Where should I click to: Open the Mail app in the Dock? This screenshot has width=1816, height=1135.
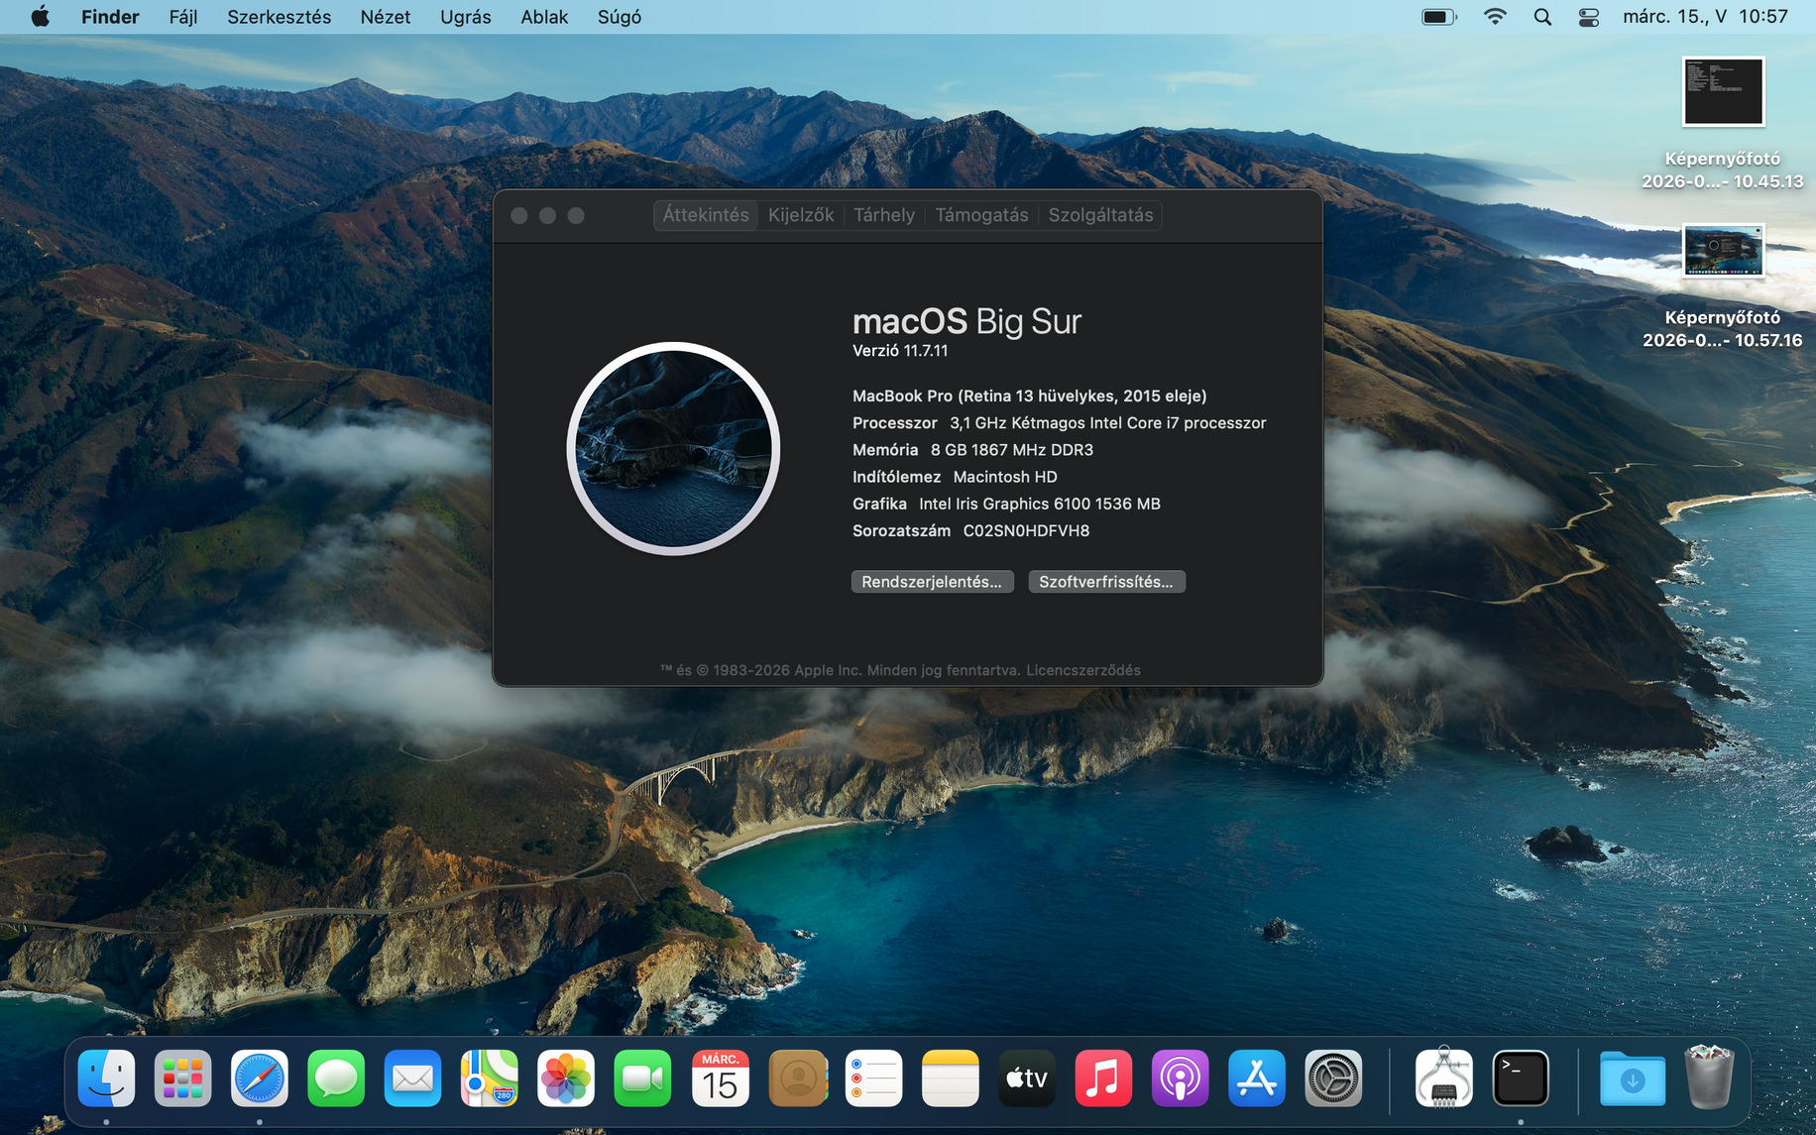coord(412,1078)
